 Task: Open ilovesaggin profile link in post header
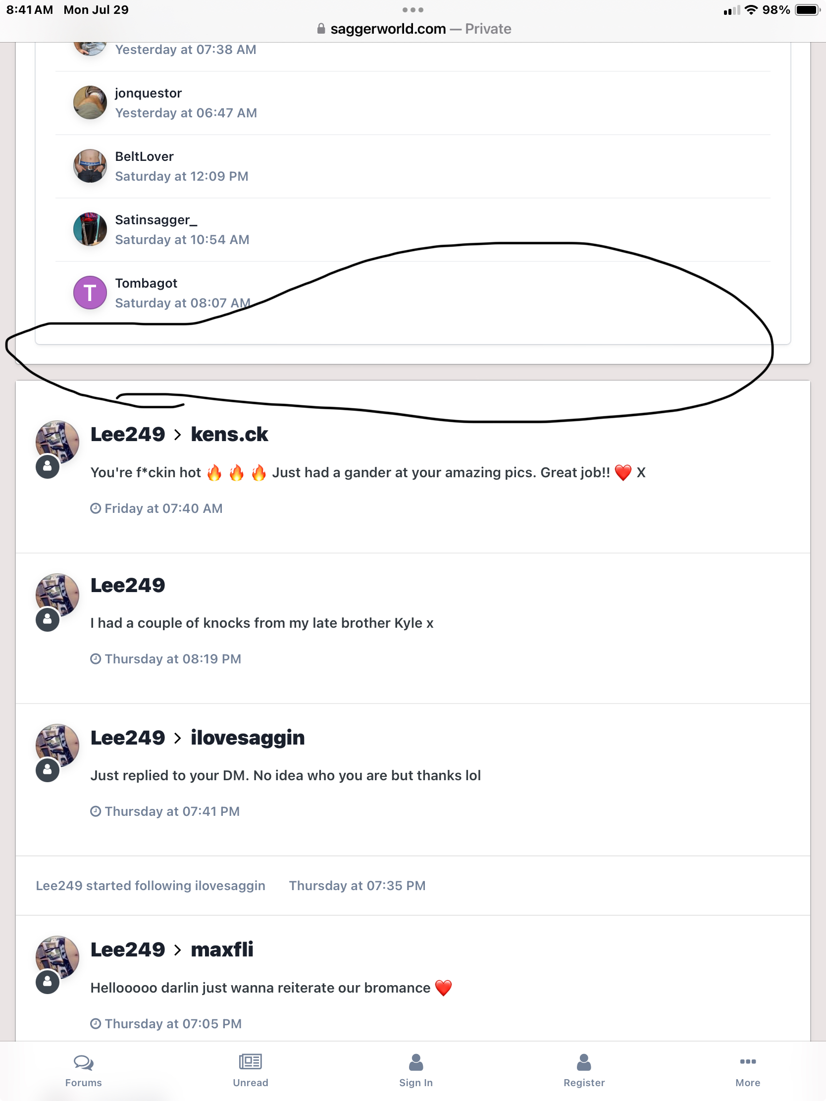(248, 738)
